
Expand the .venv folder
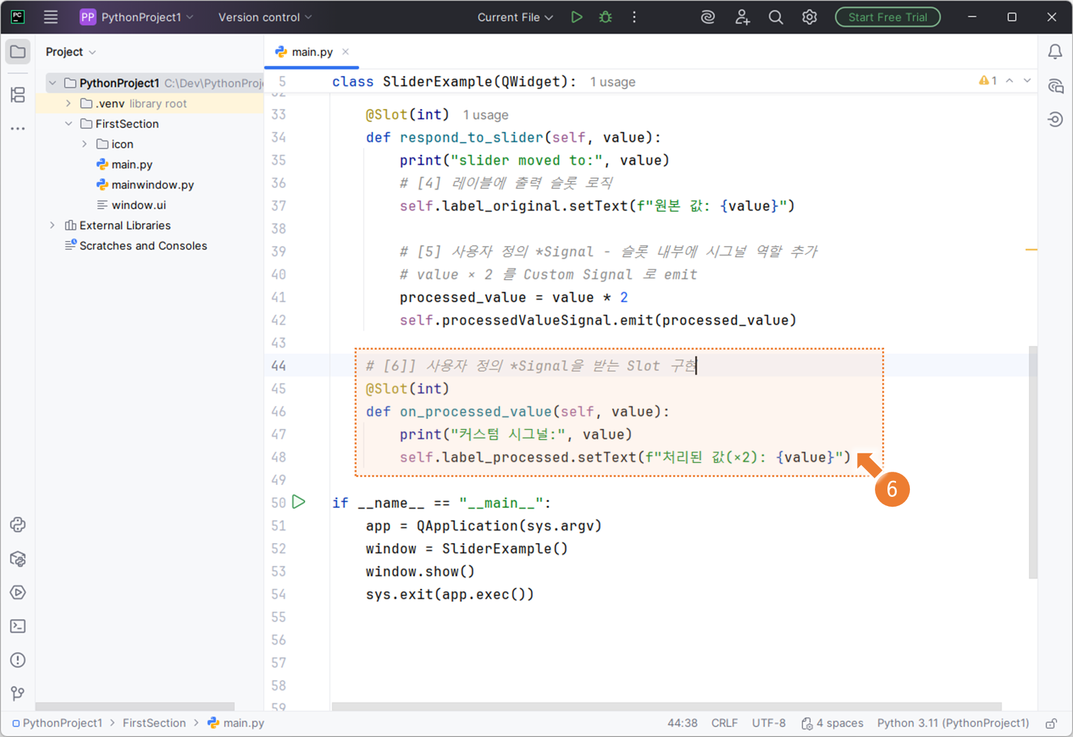(x=69, y=104)
